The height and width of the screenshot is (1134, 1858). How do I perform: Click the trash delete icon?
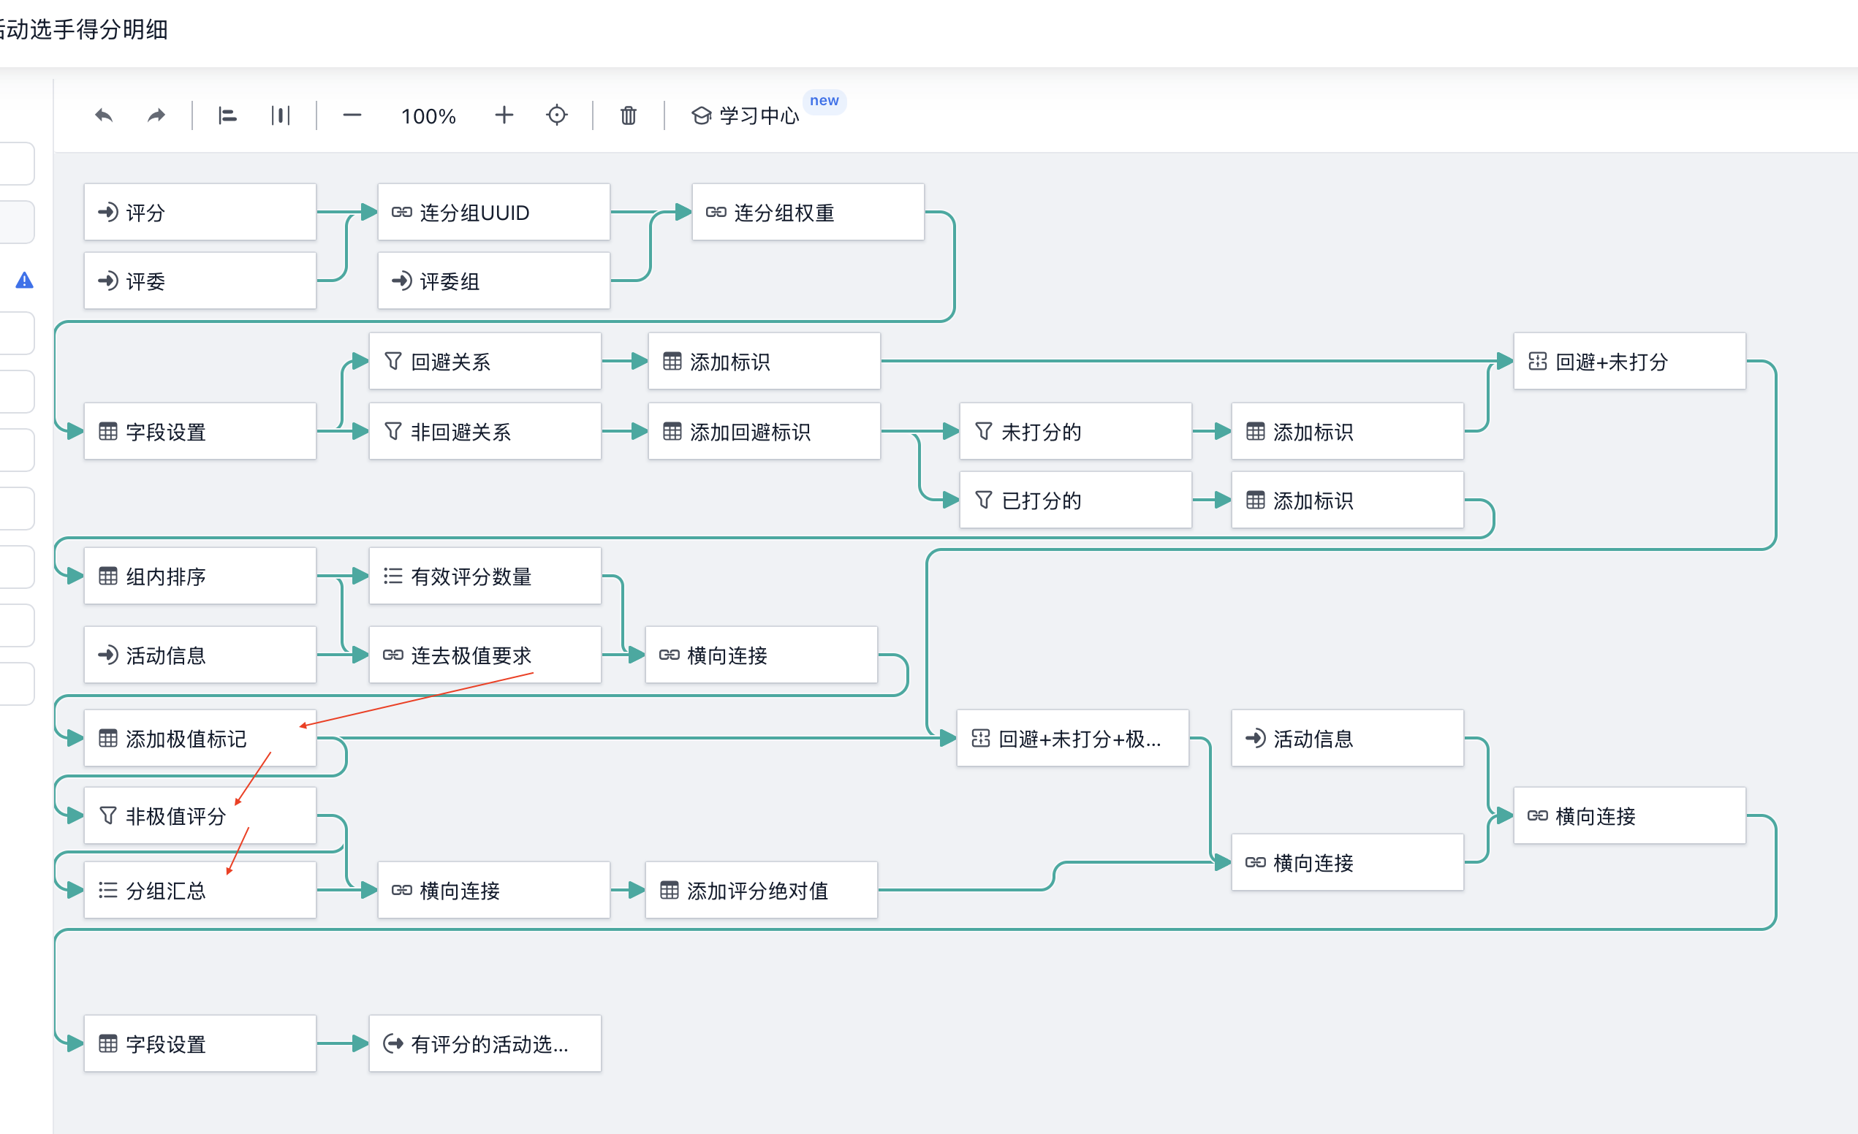click(628, 115)
